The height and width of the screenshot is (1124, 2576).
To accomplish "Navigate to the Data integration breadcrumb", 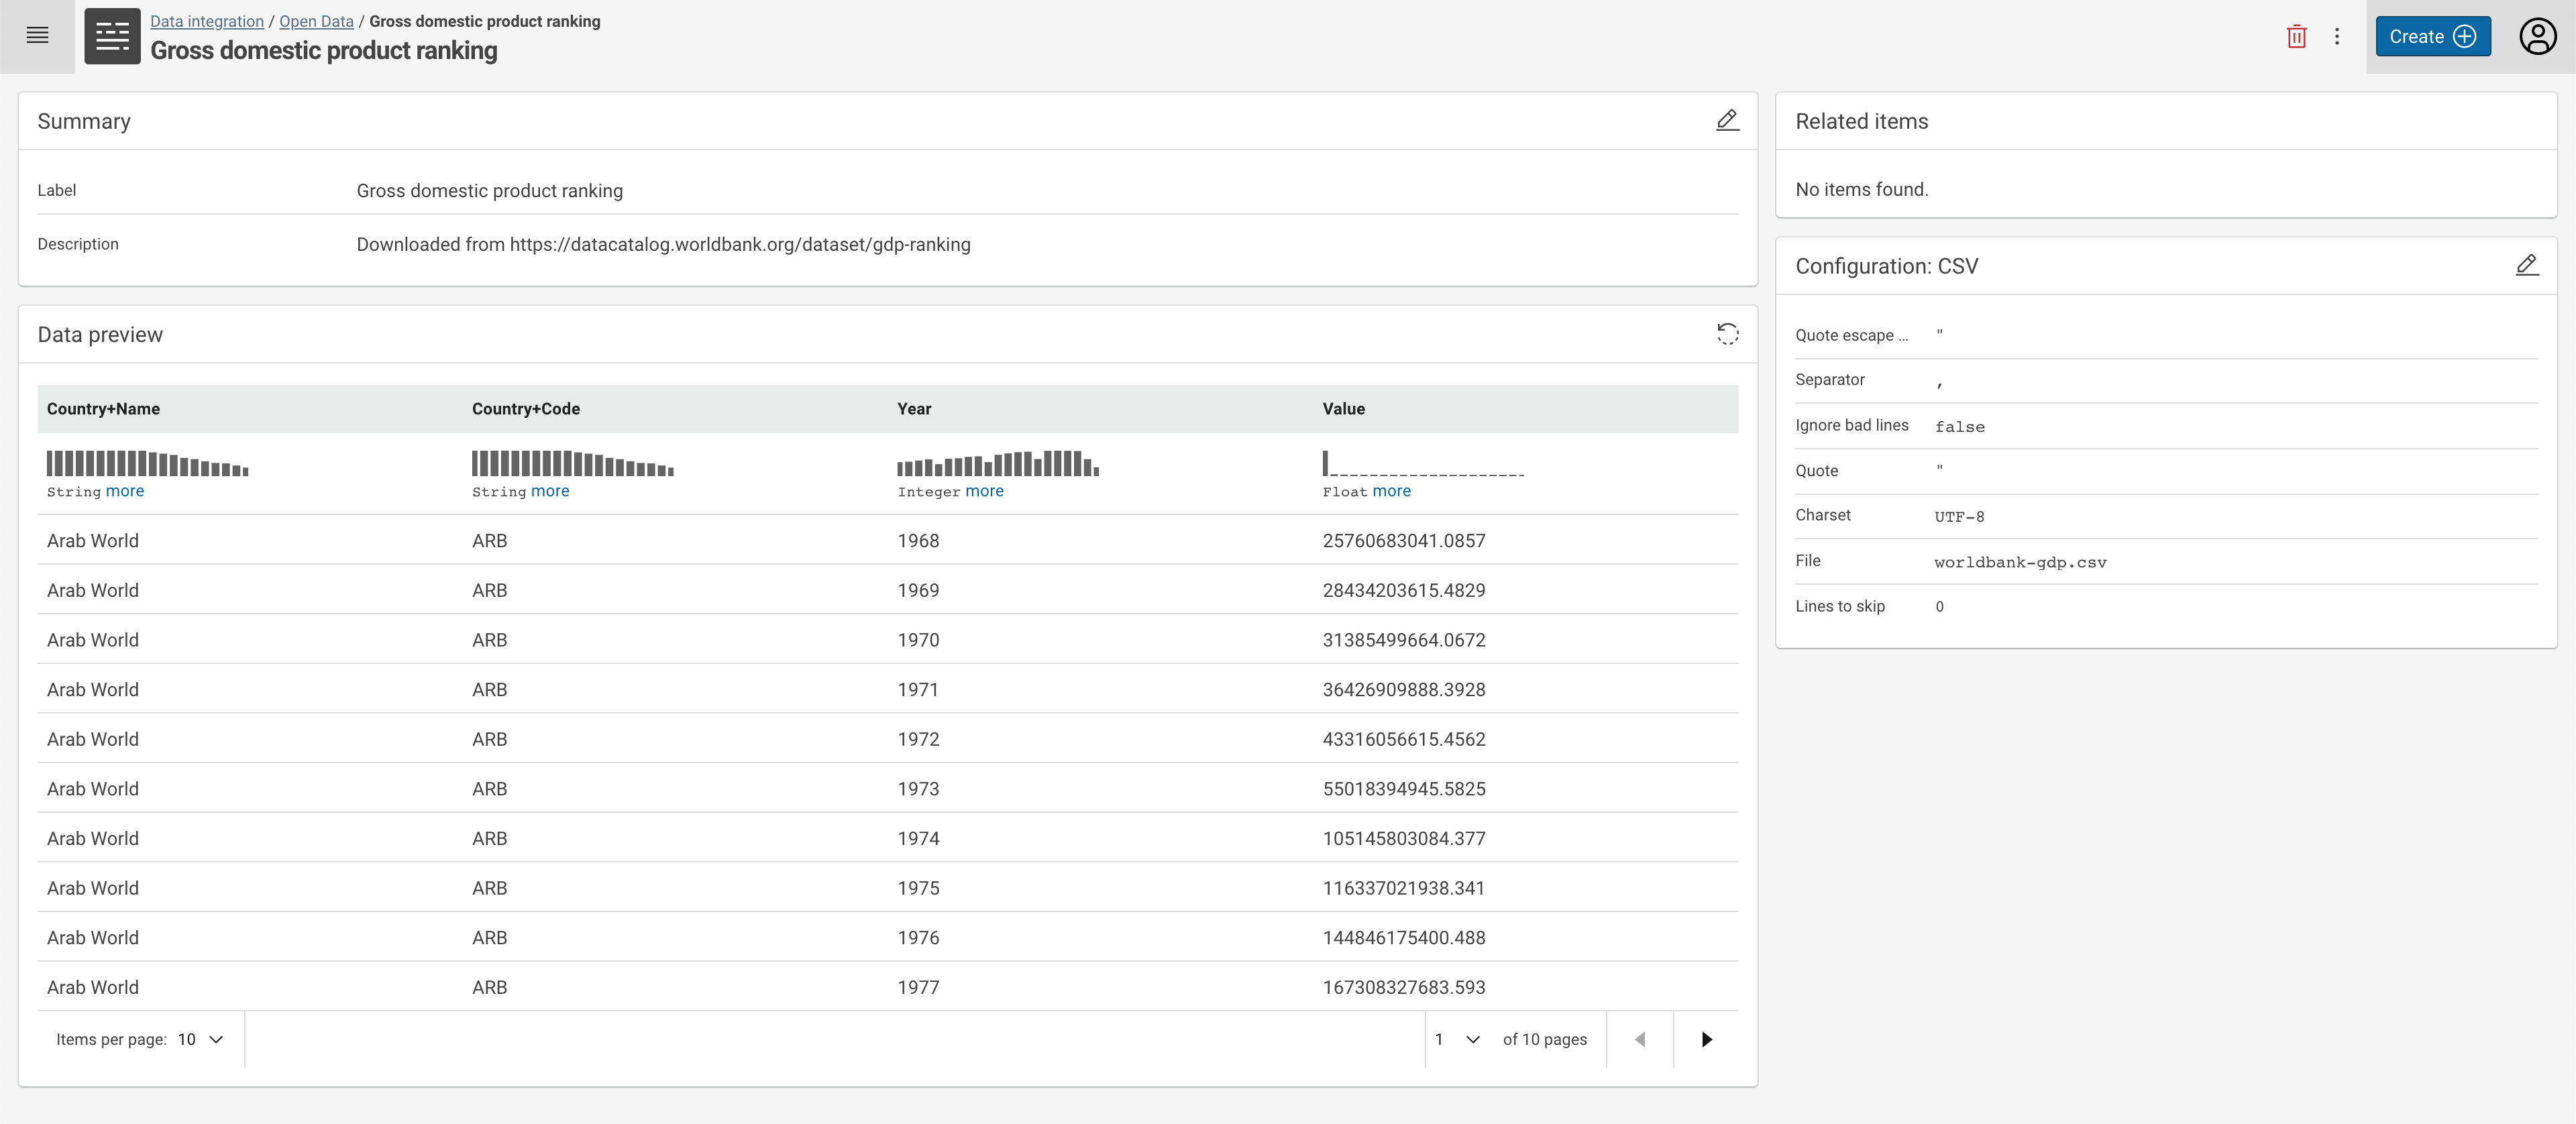I will [207, 21].
